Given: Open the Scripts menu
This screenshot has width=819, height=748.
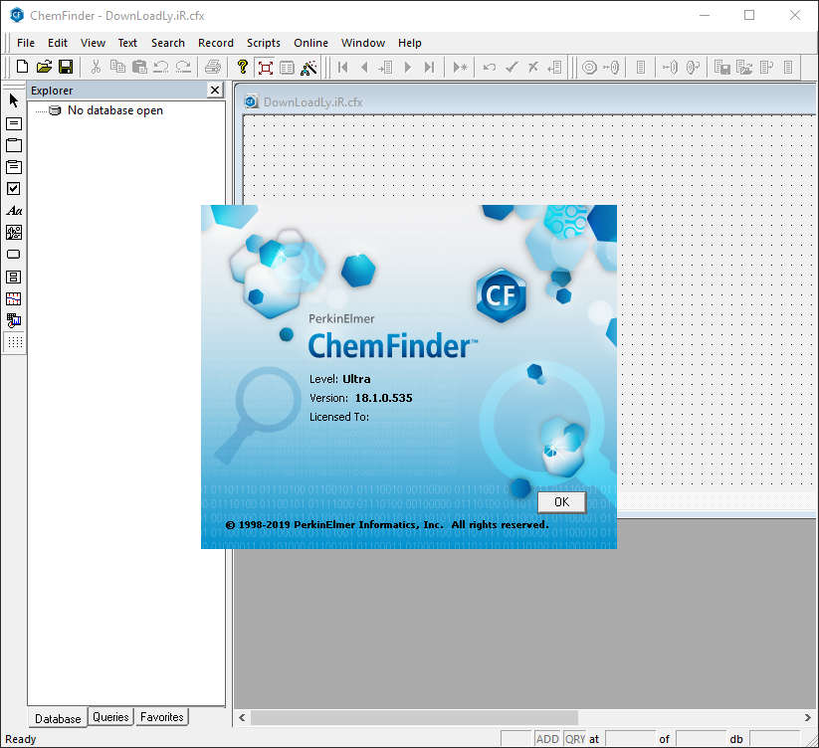Looking at the screenshot, I should pos(264,43).
